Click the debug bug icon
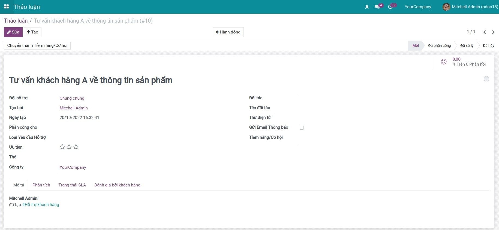Image resolution: width=499 pixels, height=230 pixels. [367, 7]
